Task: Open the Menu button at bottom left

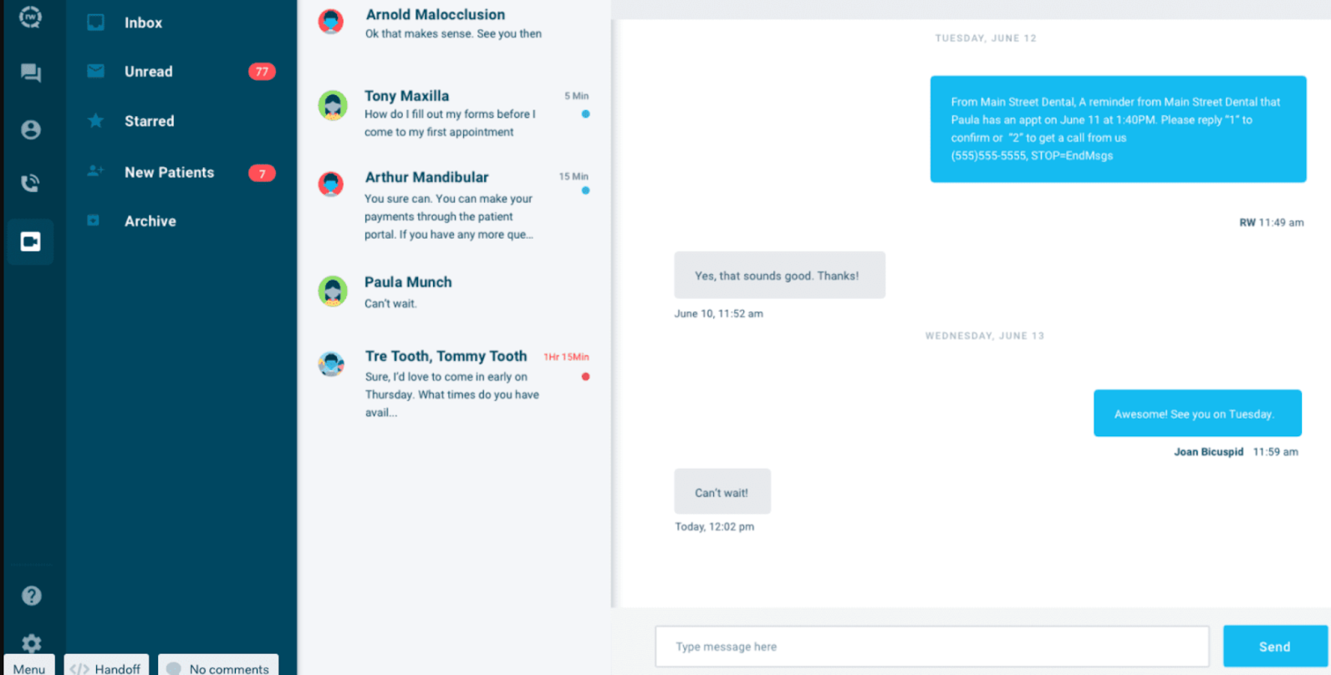Action: [x=29, y=667]
